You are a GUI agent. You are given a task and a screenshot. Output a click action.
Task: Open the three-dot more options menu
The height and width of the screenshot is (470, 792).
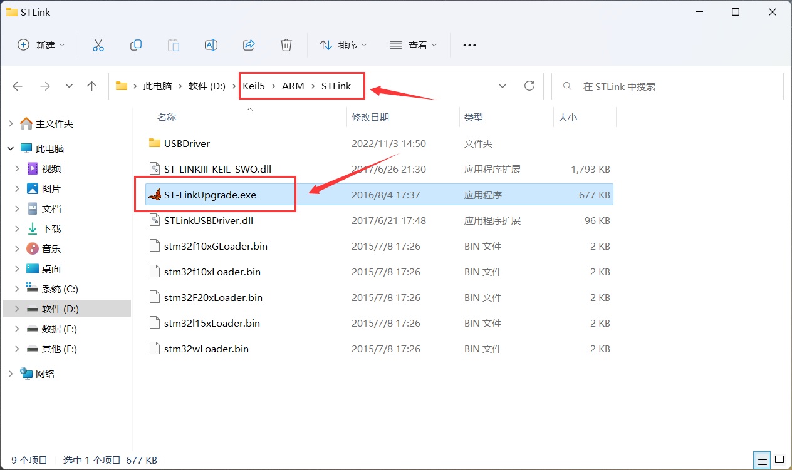469,45
